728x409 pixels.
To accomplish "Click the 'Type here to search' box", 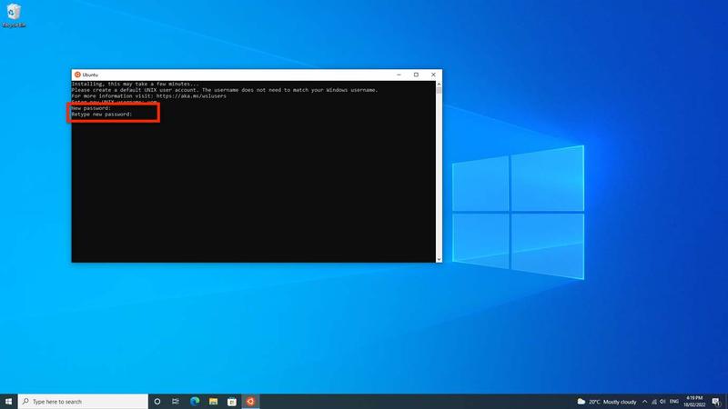I will click(x=83, y=402).
